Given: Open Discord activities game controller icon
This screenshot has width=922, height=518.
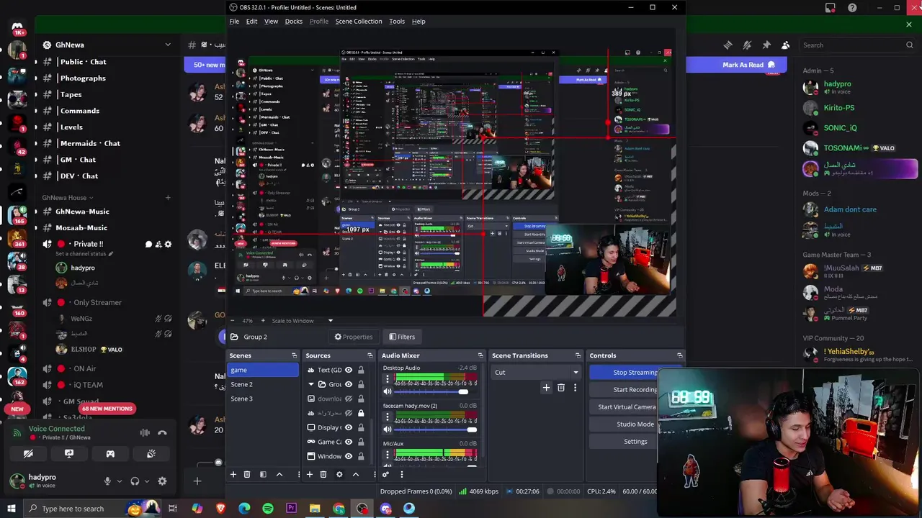Looking at the screenshot, I should coord(110,454).
